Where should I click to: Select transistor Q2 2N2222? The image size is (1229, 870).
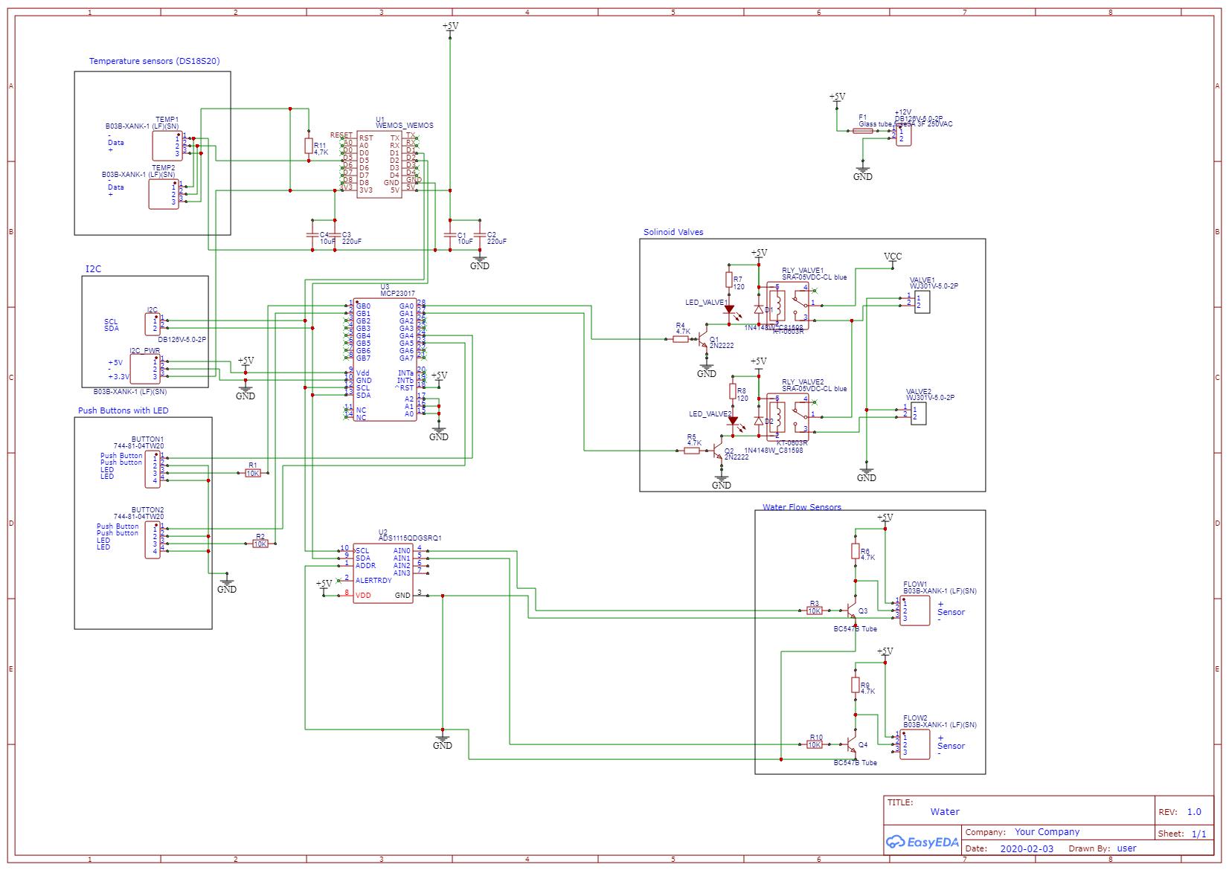click(x=716, y=451)
